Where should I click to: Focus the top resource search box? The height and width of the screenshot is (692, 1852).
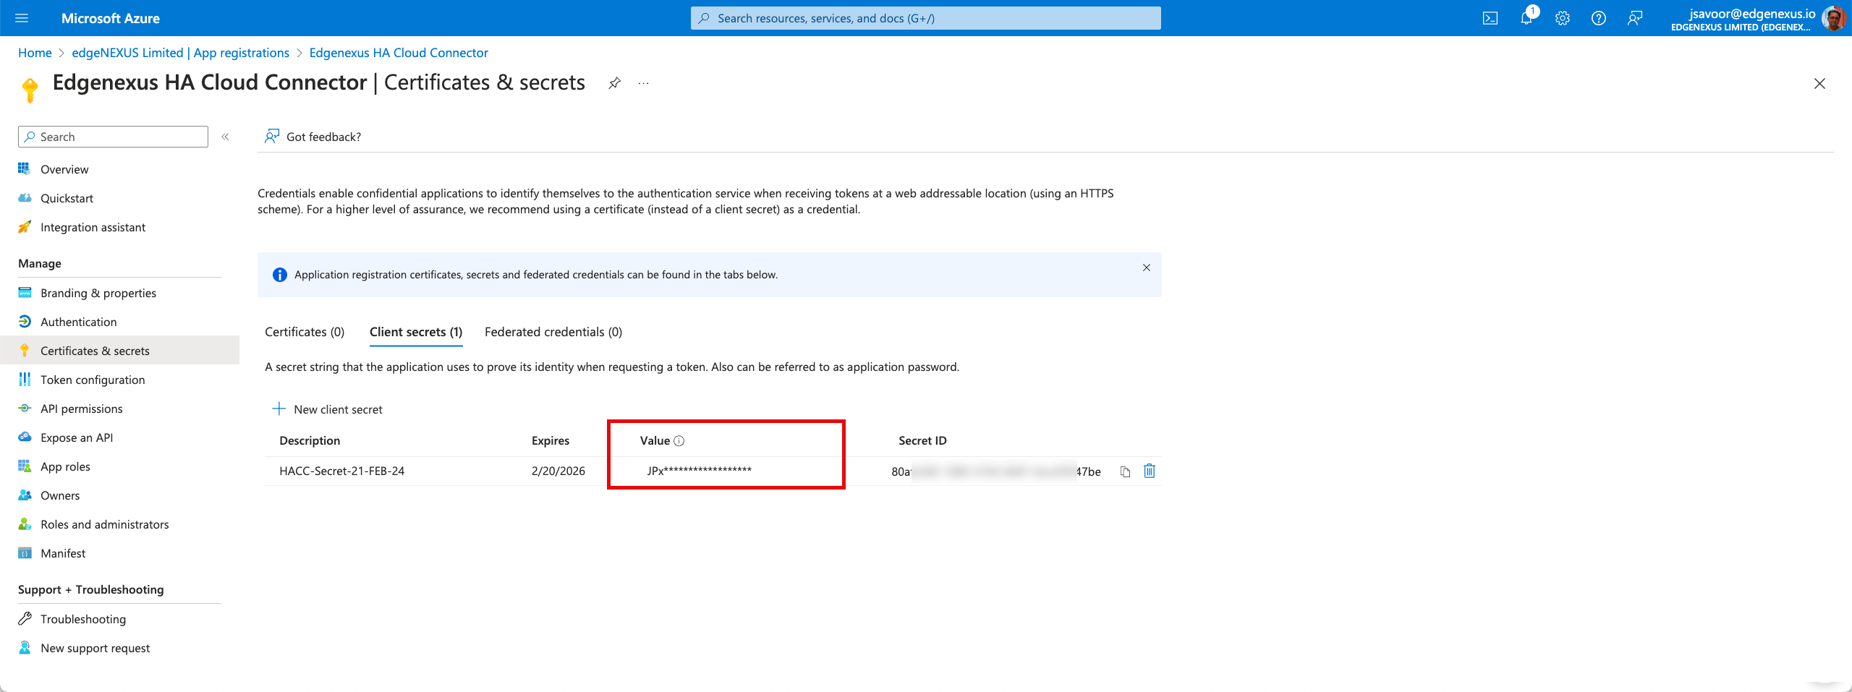926,18
